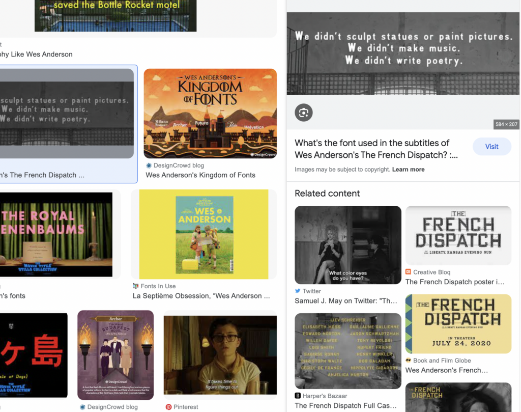Click the Harper's Bazaar source icon

(x=298, y=396)
